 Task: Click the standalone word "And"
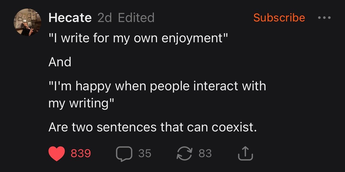coord(60,62)
